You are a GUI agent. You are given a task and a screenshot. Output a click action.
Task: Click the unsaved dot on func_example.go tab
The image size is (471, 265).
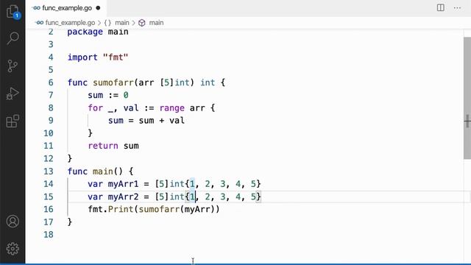98,8
